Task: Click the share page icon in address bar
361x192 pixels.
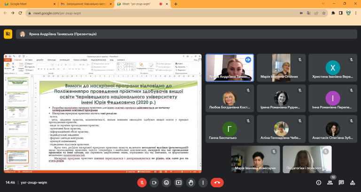Action: pos(316,13)
